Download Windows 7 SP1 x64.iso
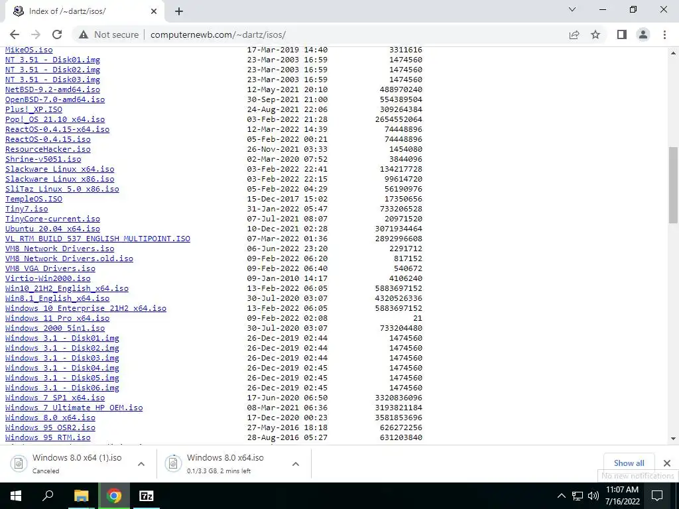 click(x=55, y=398)
